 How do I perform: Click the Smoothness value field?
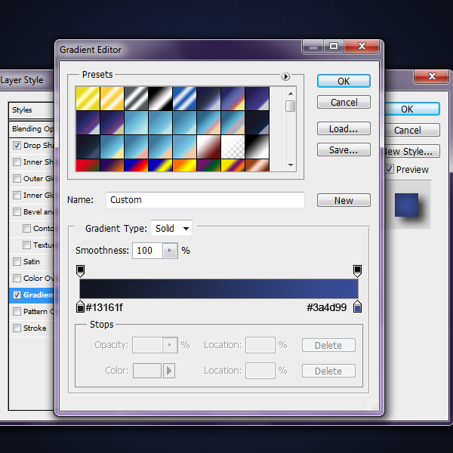pos(148,251)
